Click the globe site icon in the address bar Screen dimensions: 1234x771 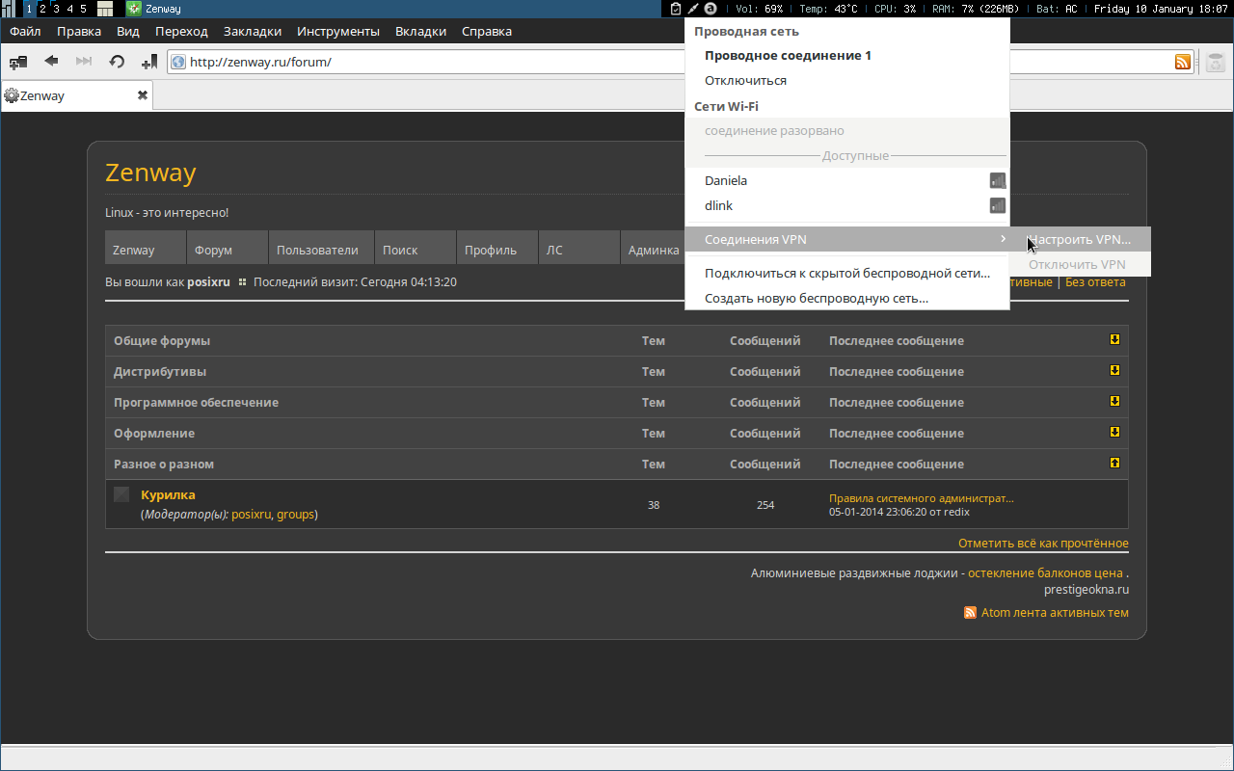178,62
